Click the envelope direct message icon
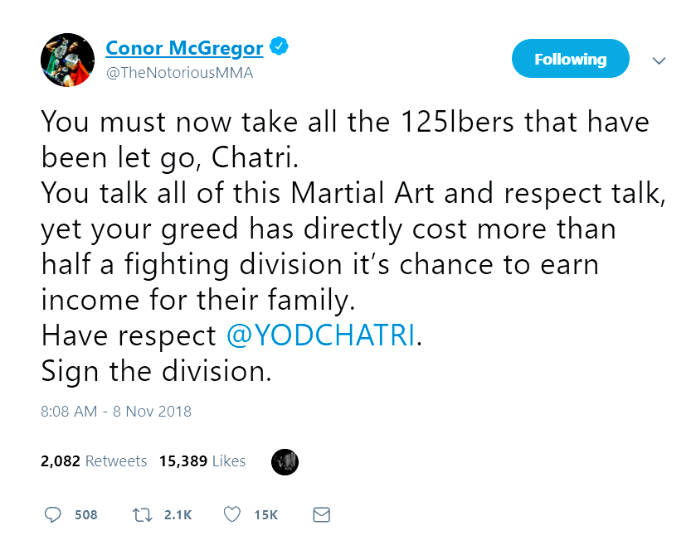The image size is (696, 540). [320, 514]
